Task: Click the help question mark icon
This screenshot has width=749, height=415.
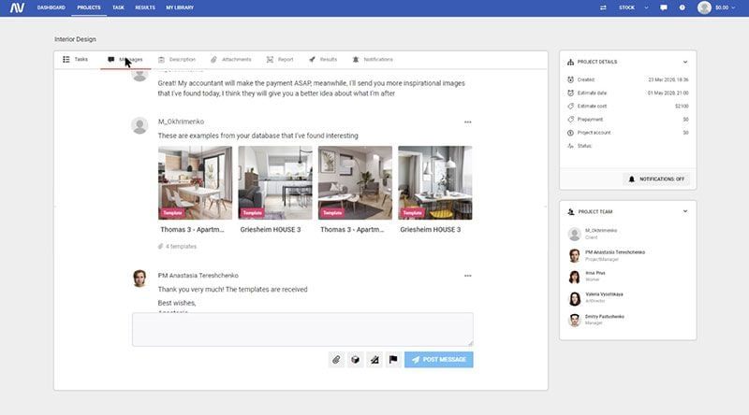Action: (683, 7)
